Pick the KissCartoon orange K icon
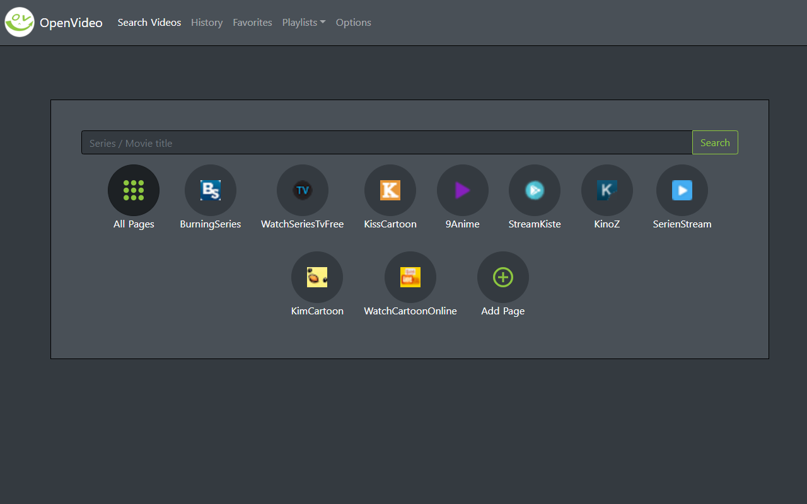Viewport: 807px width, 504px height. (390, 190)
